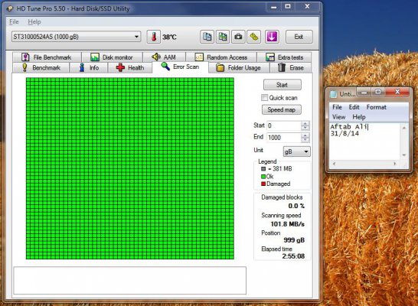Screen dimensions: 418x306
Task: Click the grey 381 MB legend swatch
Action: (263, 169)
